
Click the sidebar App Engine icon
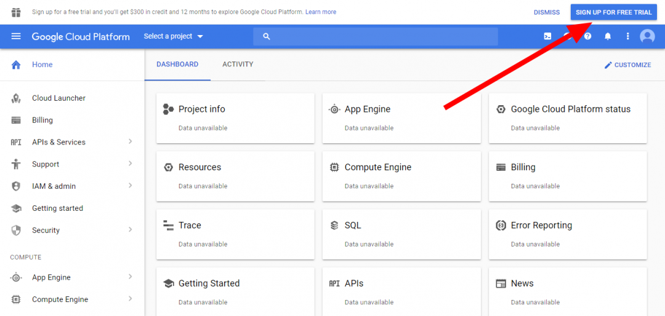(x=16, y=277)
